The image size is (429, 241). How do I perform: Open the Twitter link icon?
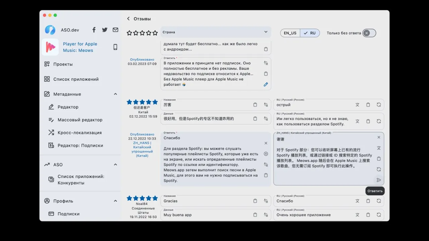point(105,30)
